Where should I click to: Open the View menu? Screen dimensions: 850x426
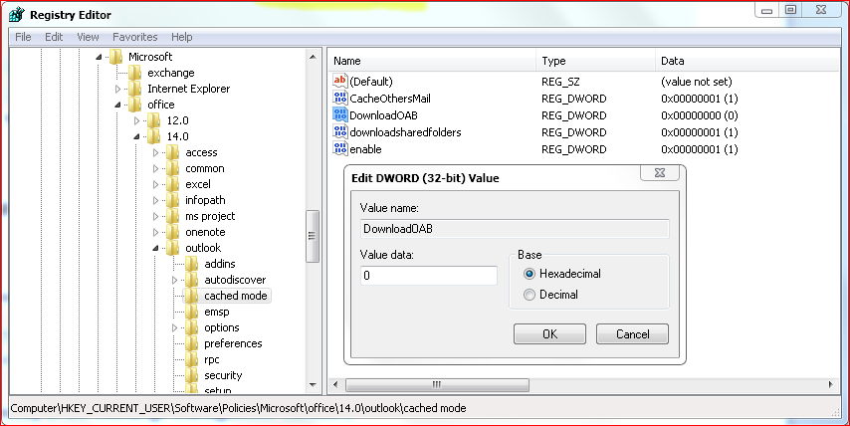[x=88, y=37]
